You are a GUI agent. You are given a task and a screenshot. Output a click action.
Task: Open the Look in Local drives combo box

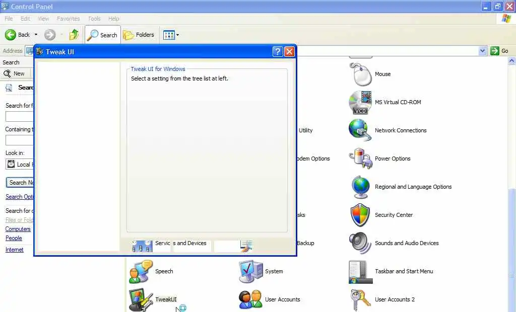[x=20, y=165]
